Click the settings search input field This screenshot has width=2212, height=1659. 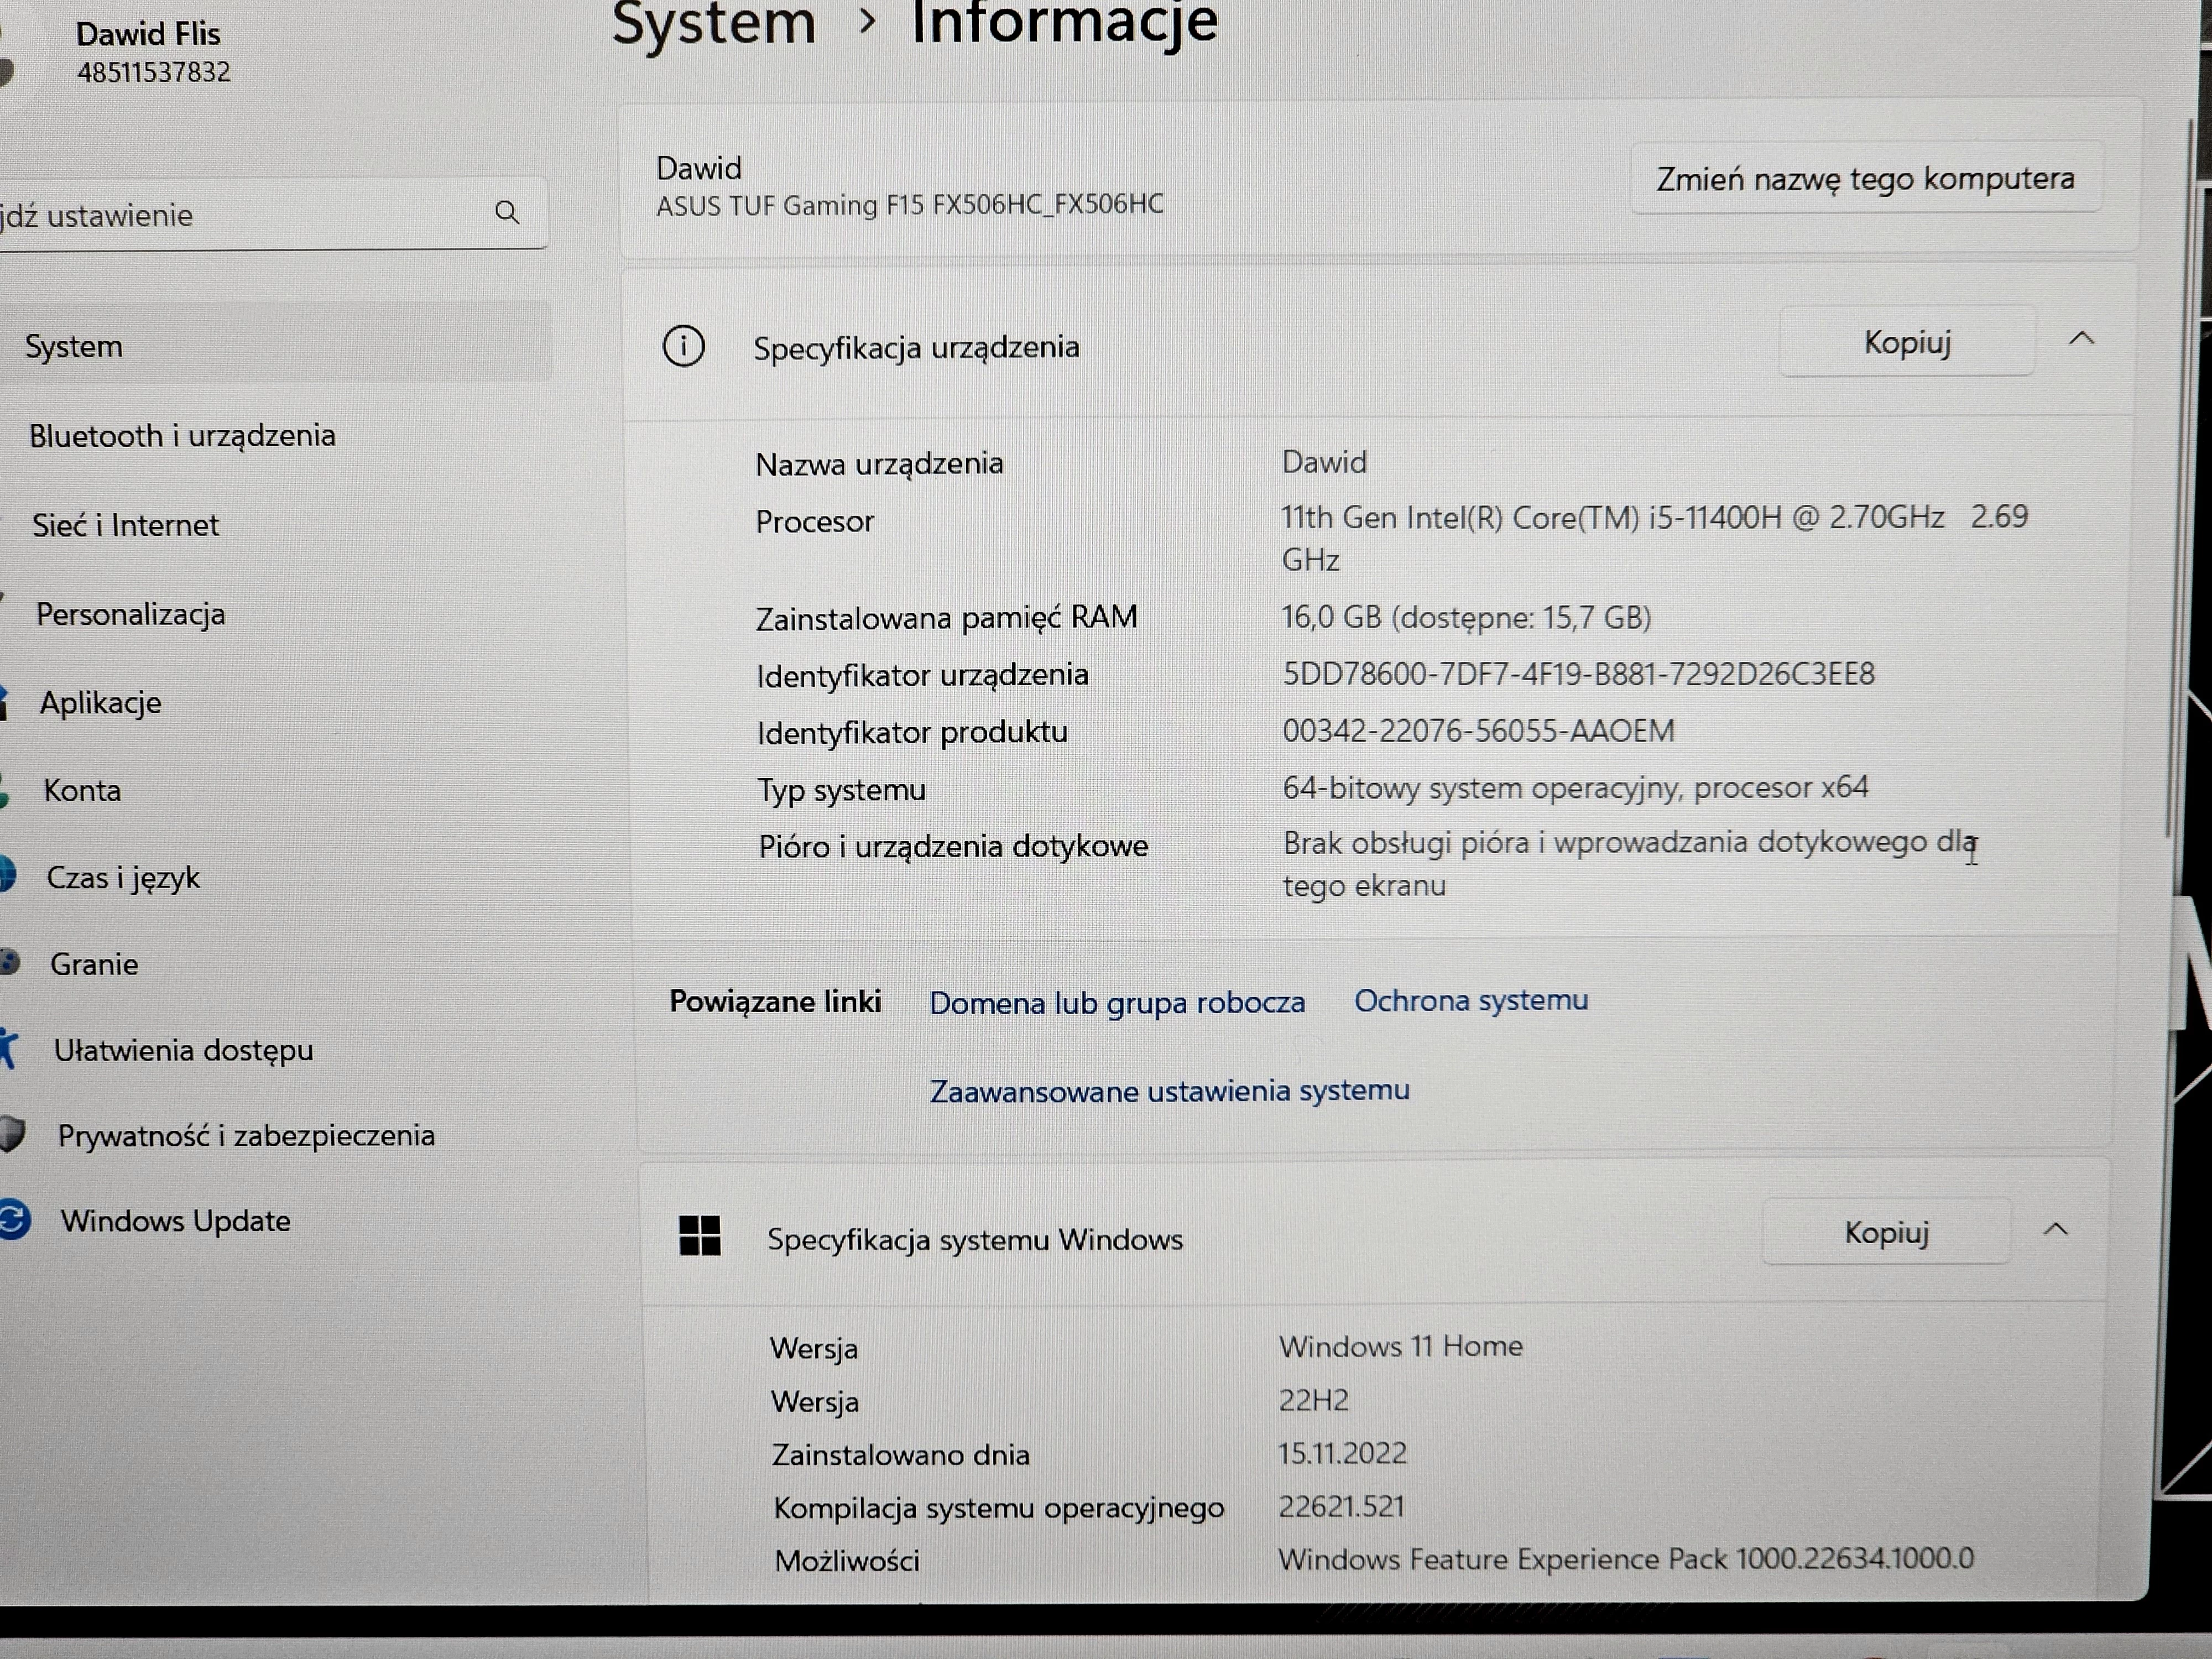tap(250, 213)
